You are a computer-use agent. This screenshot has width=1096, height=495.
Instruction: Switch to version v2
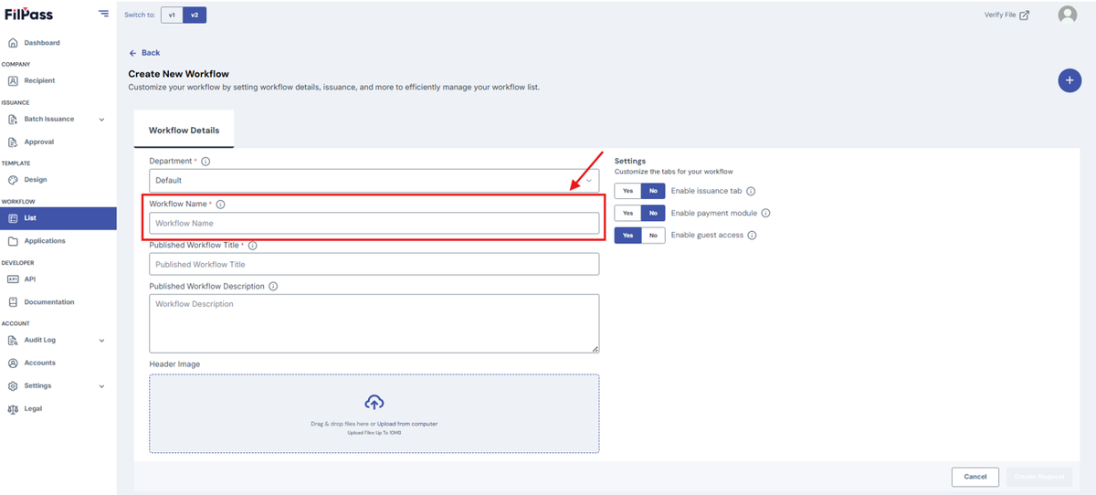(195, 15)
